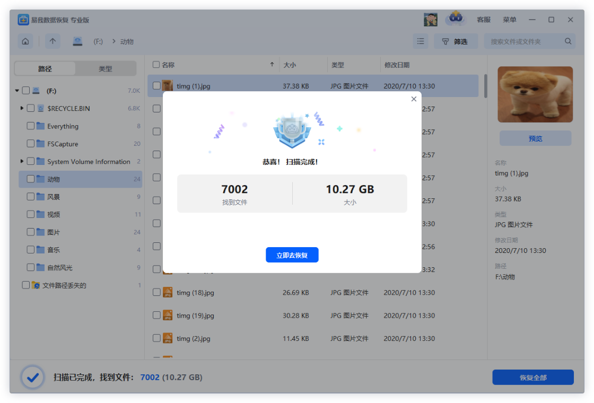
Task: Open the user avatar profile icon
Action: coord(431,20)
